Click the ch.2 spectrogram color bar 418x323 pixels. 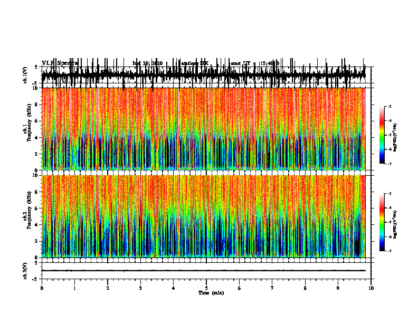point(382,222)
